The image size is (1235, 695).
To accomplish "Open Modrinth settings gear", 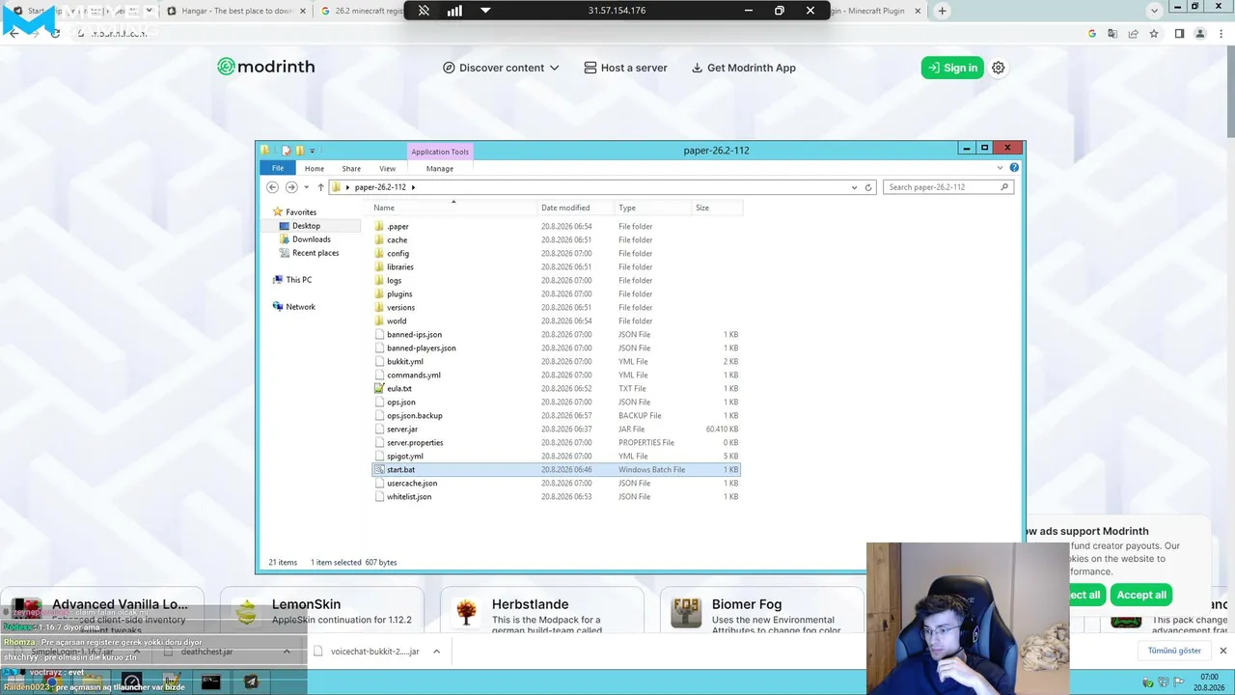I will coord(999,68).
